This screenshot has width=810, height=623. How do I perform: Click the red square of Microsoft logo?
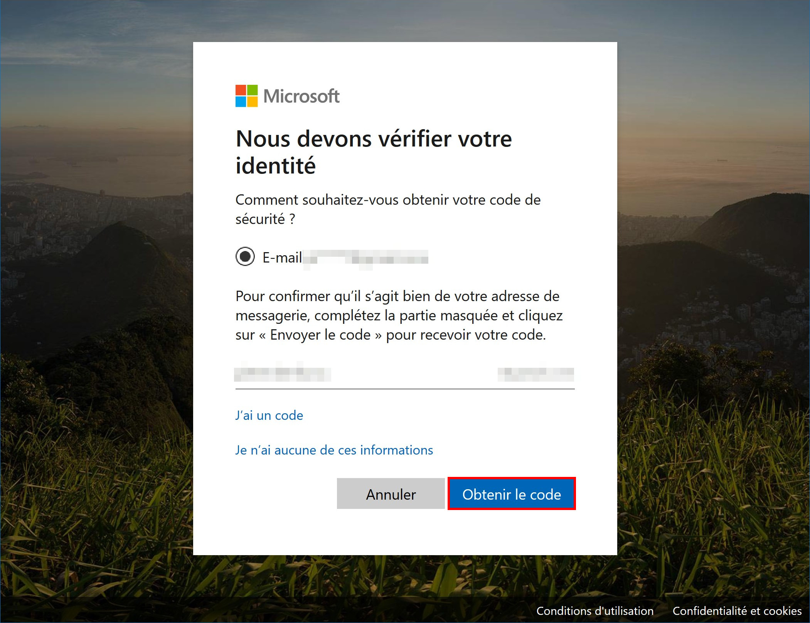(x=241, y=90)
